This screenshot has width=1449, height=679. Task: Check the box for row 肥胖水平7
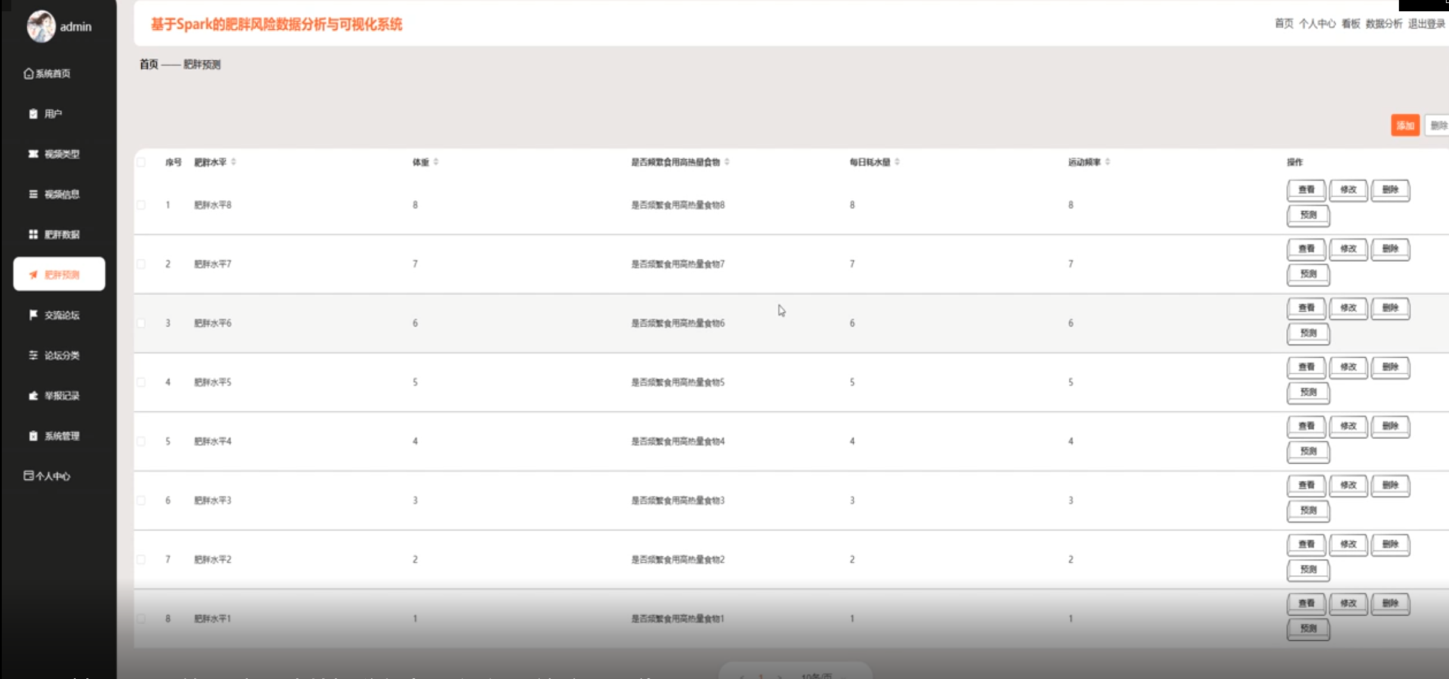click(x=141, y=264)
